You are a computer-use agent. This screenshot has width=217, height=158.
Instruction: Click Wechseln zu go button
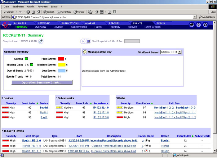pyautogui.click(x=207, y=17)
